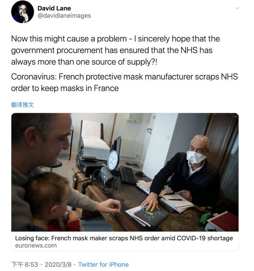Click the 'Coronavirus: French protective mask' paragraph
This screenshot has width=254, height=271.
(x=124, y=83)
